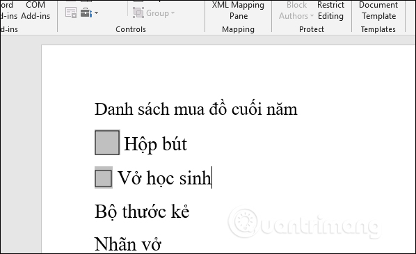
Task: Click the text Hộp bút
Action: (155, 145)
